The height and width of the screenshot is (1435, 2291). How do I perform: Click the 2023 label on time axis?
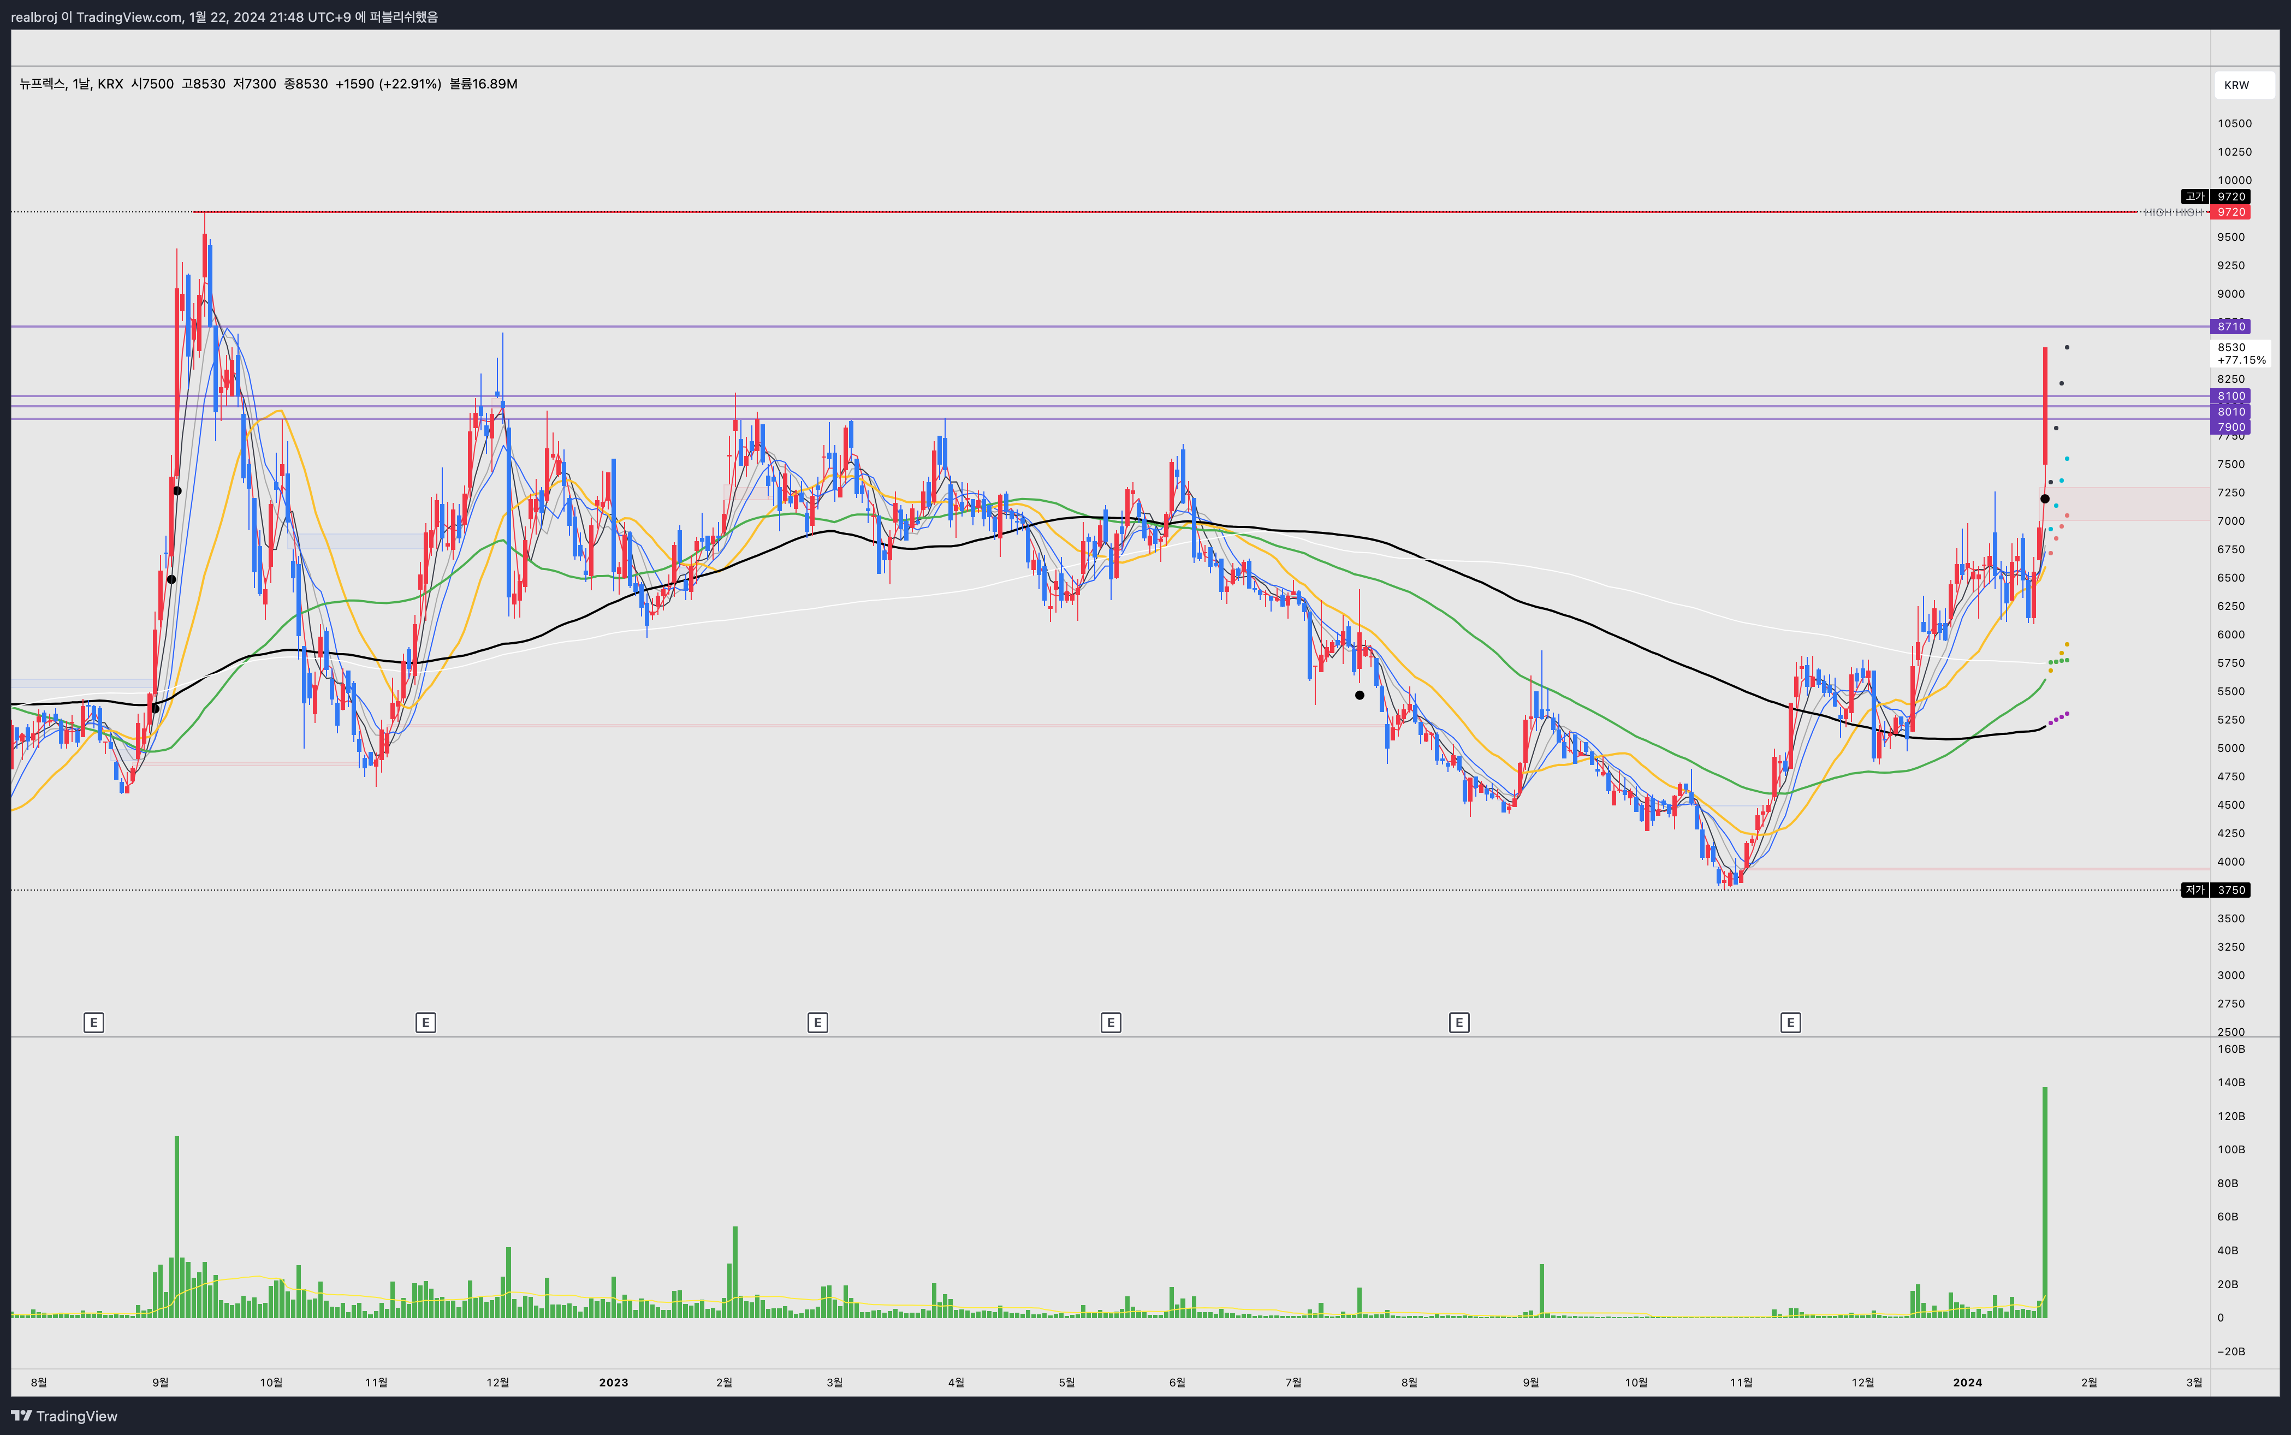(613, 1382)
